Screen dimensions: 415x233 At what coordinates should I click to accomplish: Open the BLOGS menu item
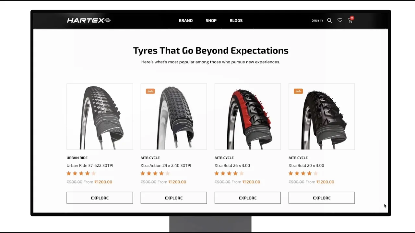tap(236, 20)
